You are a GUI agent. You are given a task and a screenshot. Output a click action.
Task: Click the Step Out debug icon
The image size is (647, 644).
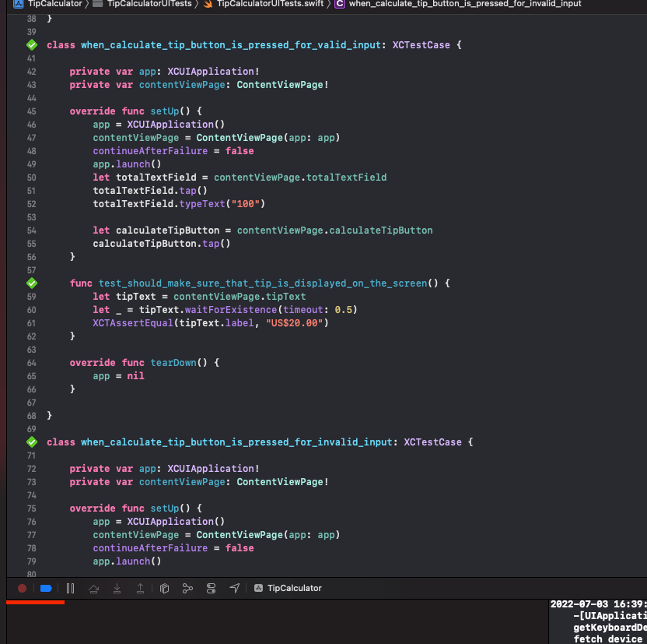140,588
